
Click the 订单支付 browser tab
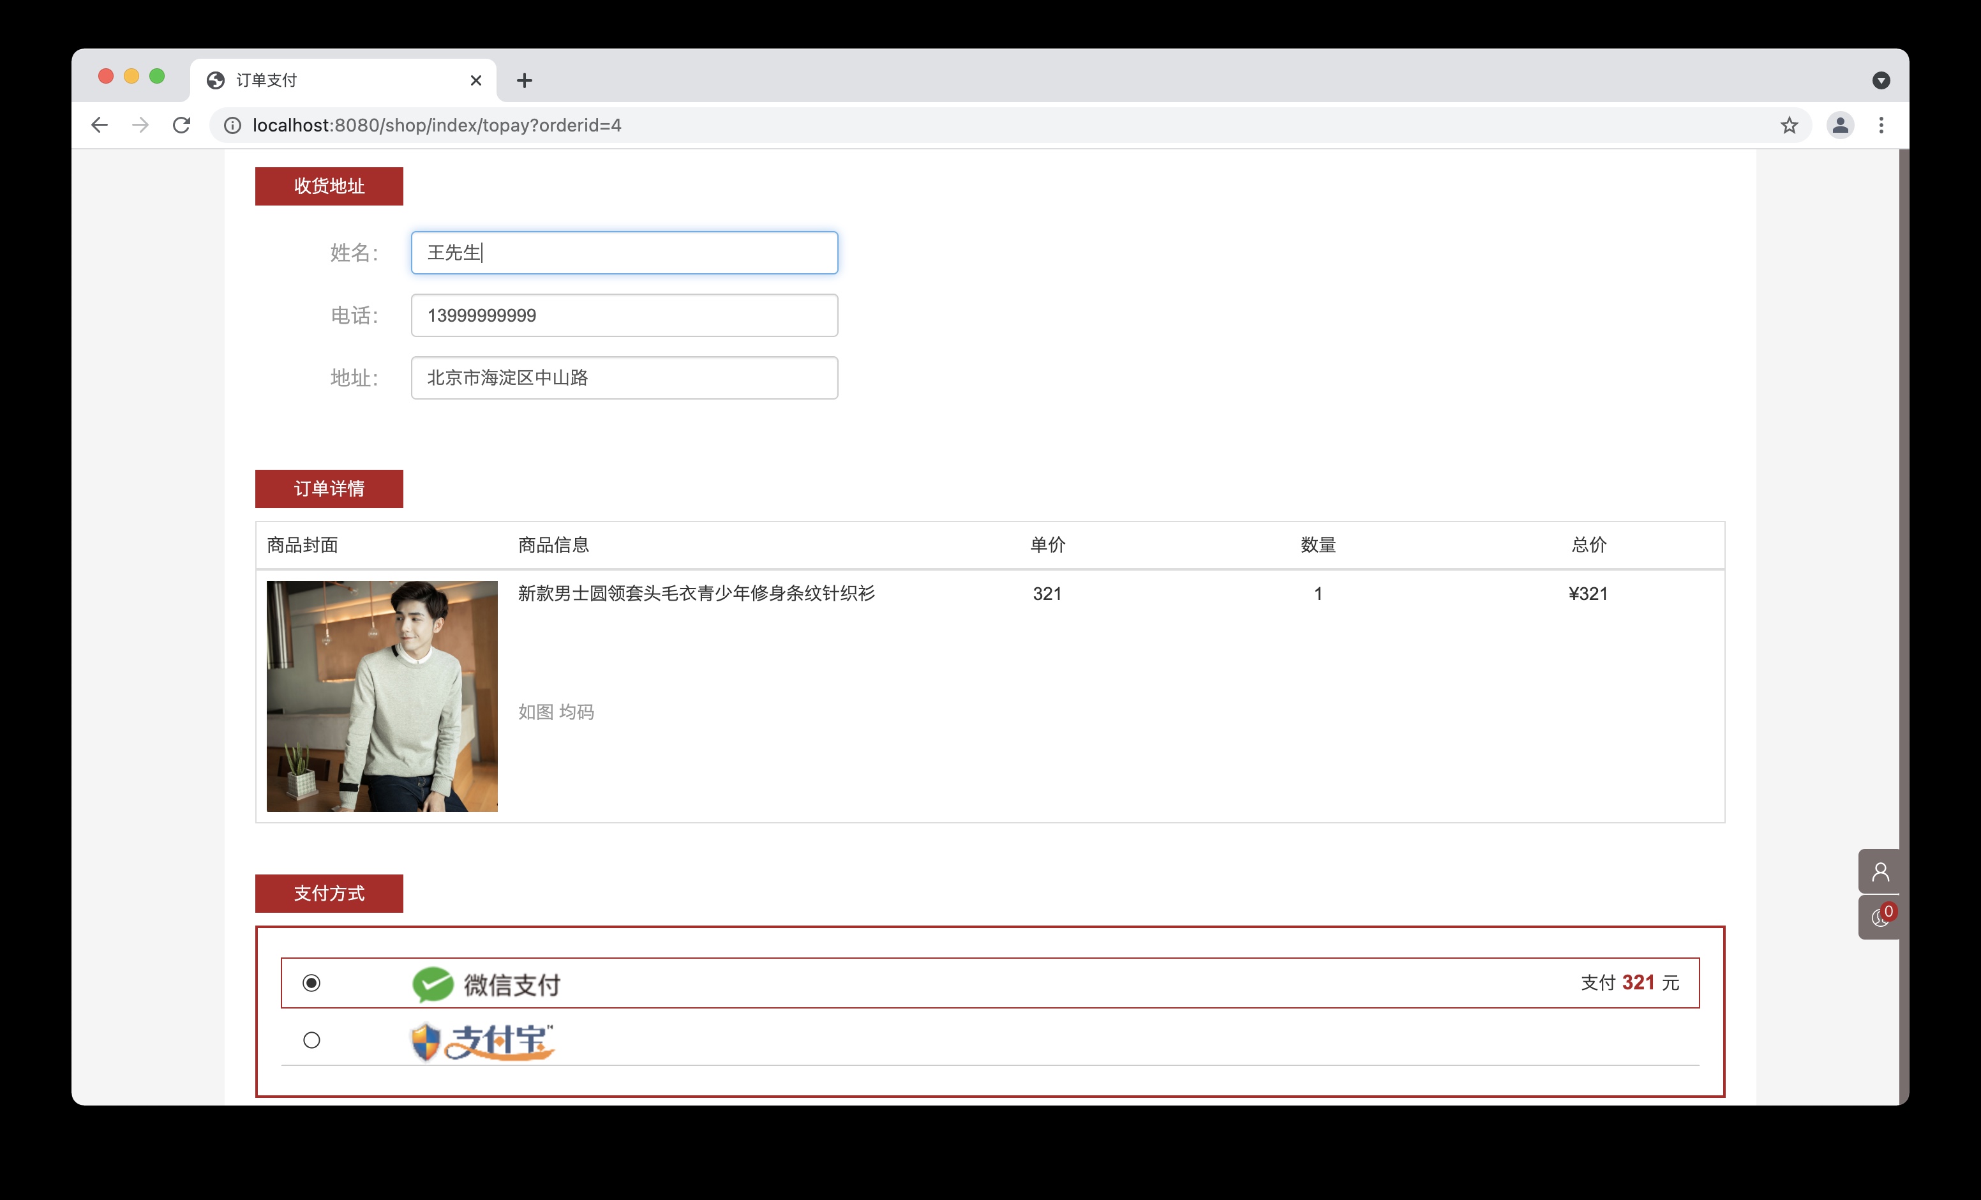pos(343,80)
